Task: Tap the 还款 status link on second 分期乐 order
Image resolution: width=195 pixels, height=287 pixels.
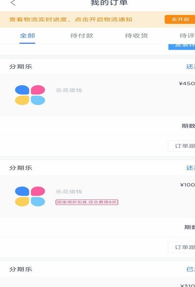Action: coord(191,168)
